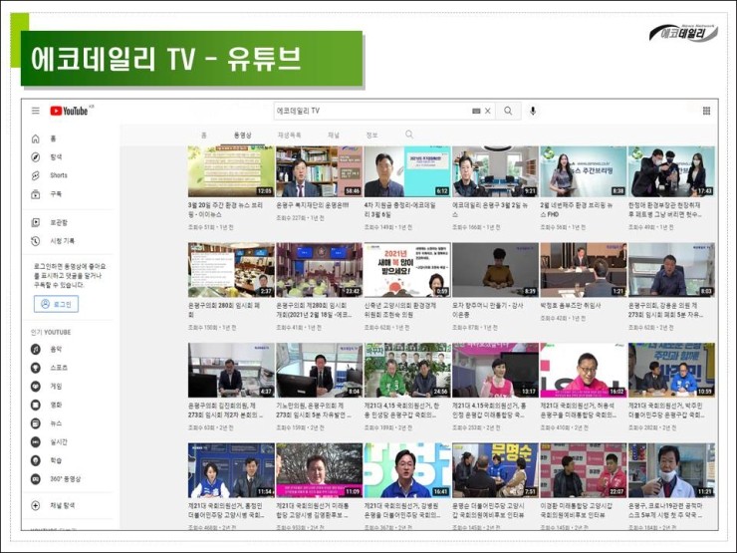Play the 6:12 video thumbnail

coord(407,171)
